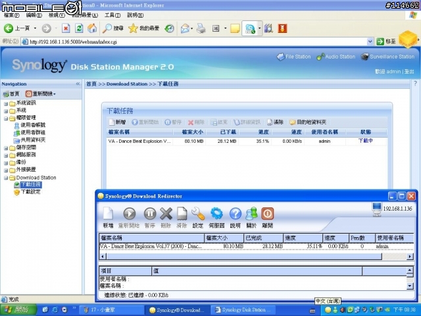The height and width of the screenshot is (316, 421).
Task: Expand the 網路服務 tree node
Action: pyautogui.click(x=6, y=155)
